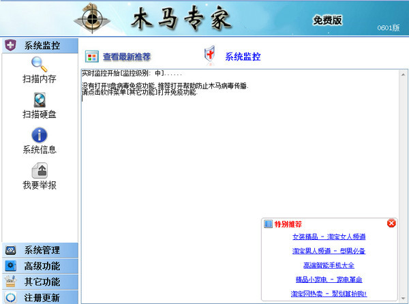This screenshot has width=409, height=304.
Task: Click the 扫描硬盘 hard disk icon
Action: [40, 100]
